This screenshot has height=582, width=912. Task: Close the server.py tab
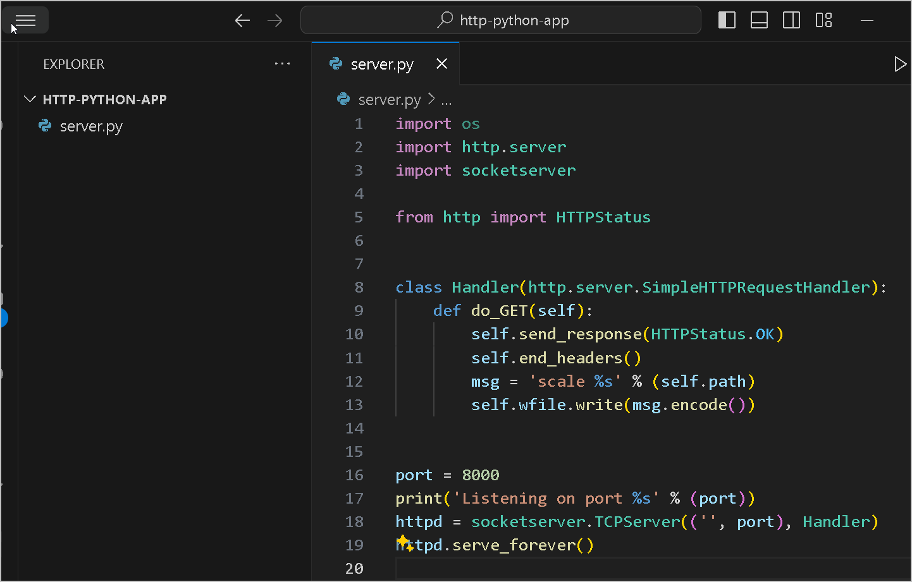pos(441,63)
